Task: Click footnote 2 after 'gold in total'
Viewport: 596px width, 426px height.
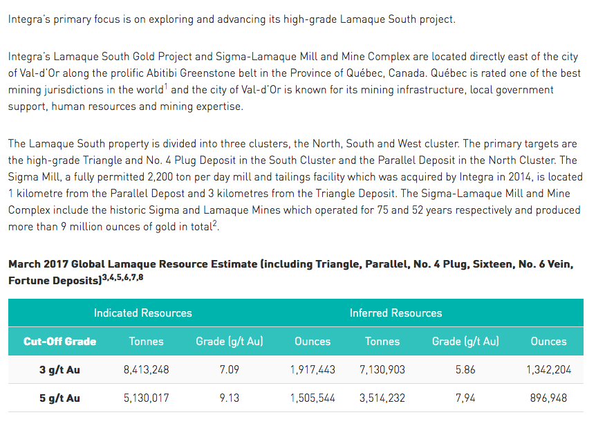Action: tap(215, 223)
